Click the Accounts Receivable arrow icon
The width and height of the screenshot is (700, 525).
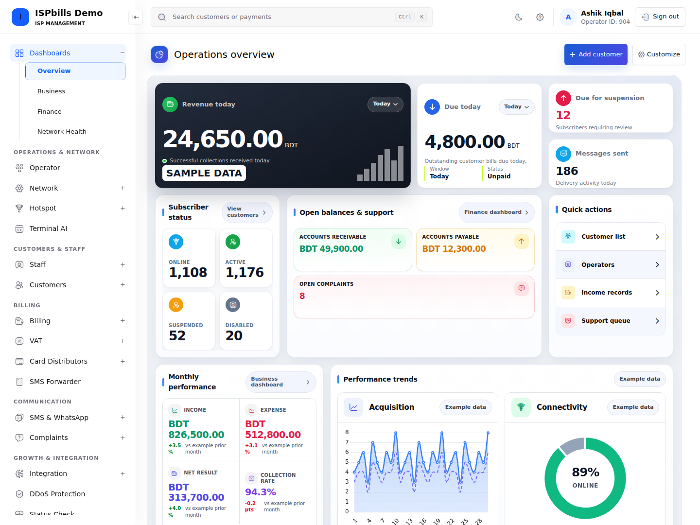click(399, 242)
